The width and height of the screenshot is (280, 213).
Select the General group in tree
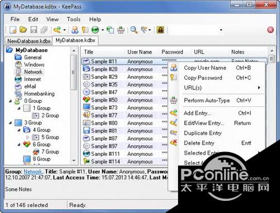pos(33,58)
